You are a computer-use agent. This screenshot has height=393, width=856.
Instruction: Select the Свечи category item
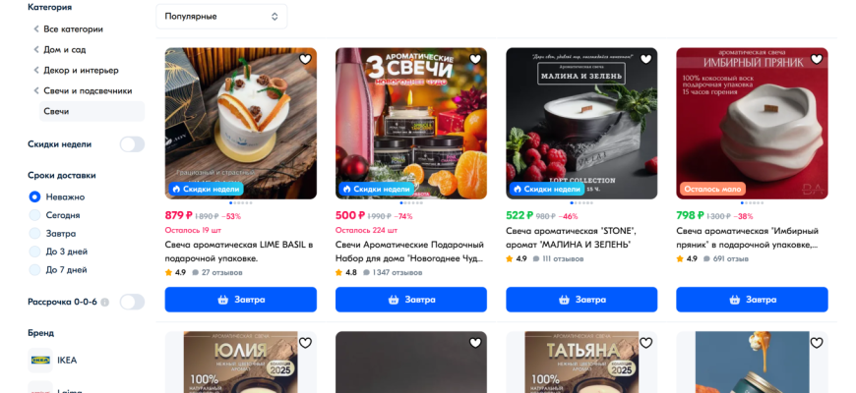pos(92,111)
